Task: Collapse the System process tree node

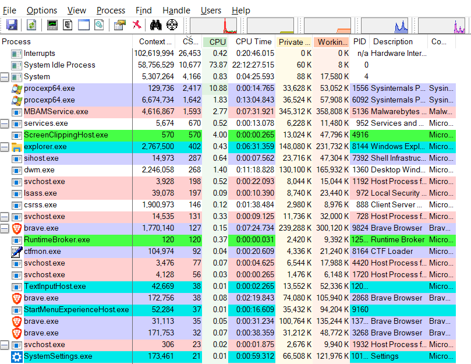Action: click(x=5, y=77)
